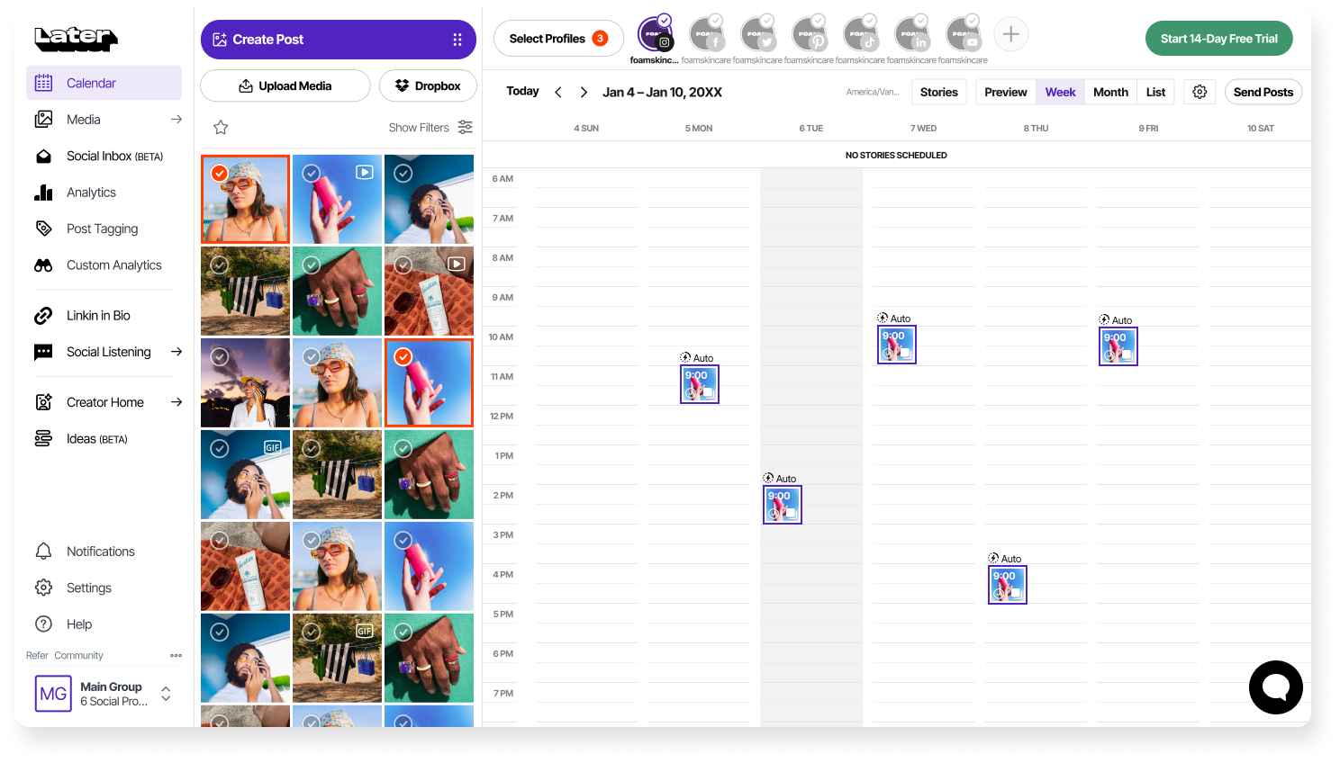Show Filters for the media library
The height and width of the screenshot is (763, 1340).
430,128
